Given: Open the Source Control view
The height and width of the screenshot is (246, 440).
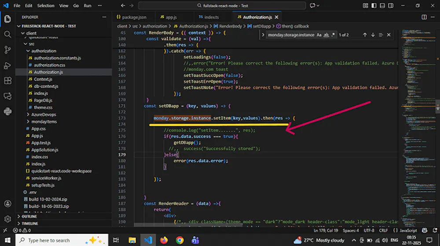Looking at the screenshot, I should [7, 50].
